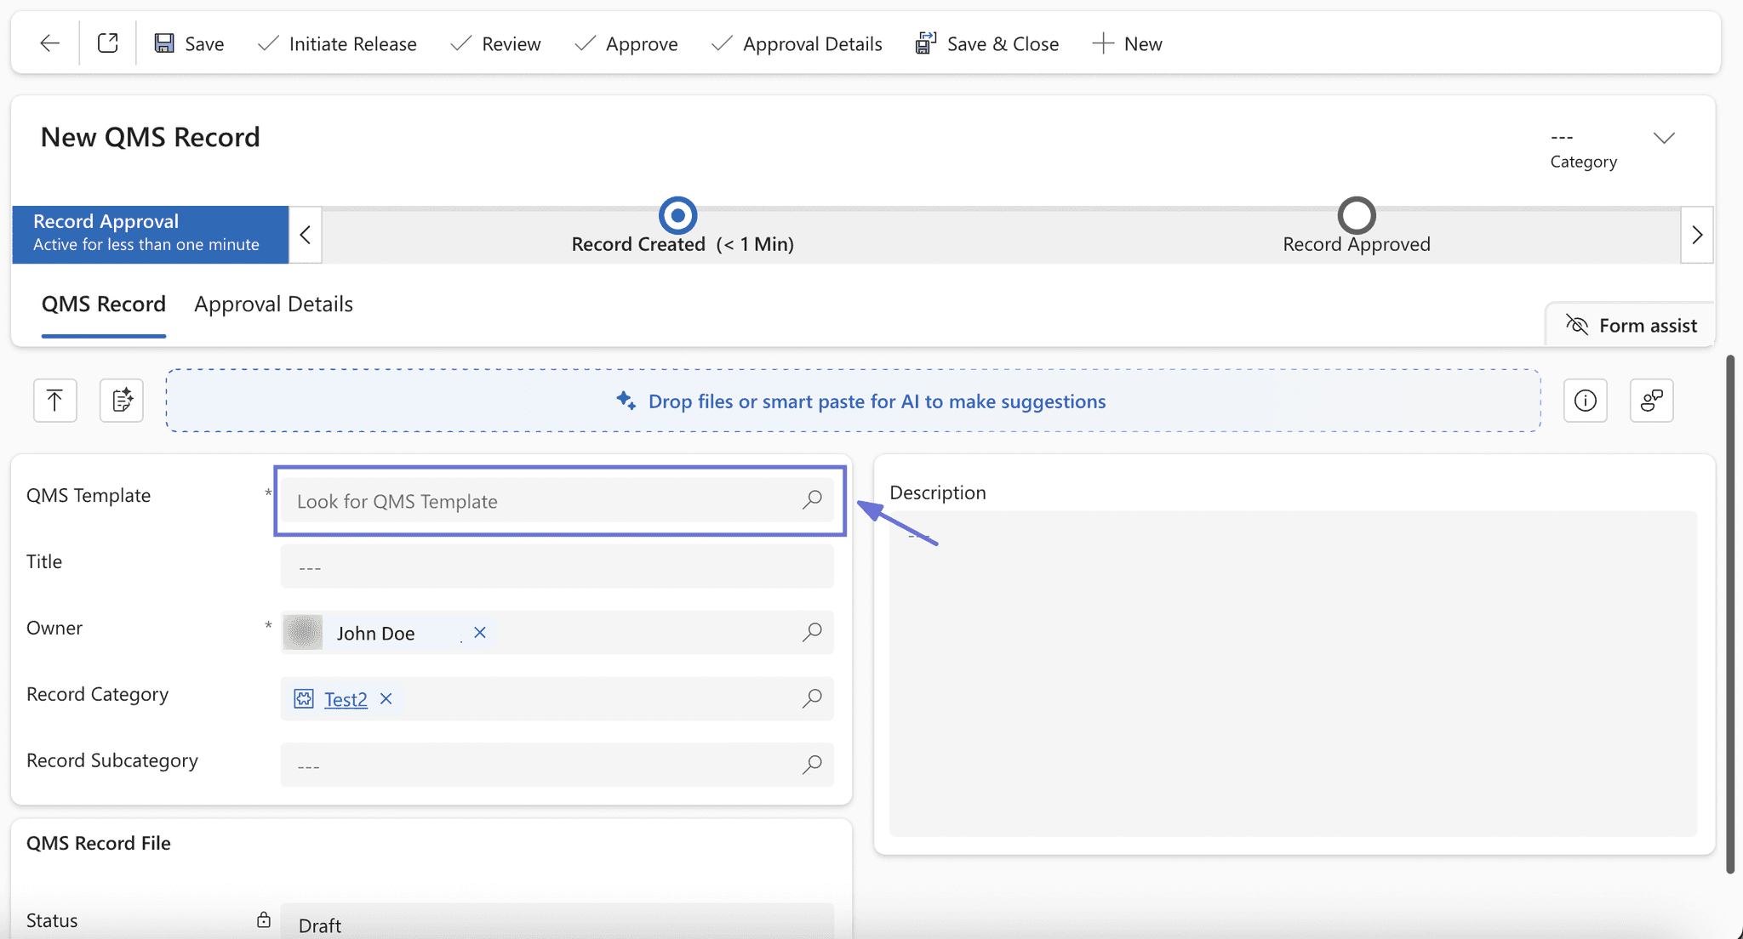The image size is (1743, 939).
Task: Toggle Form assist visibility
Action: pyautogui.click(x=1631, y=326)
